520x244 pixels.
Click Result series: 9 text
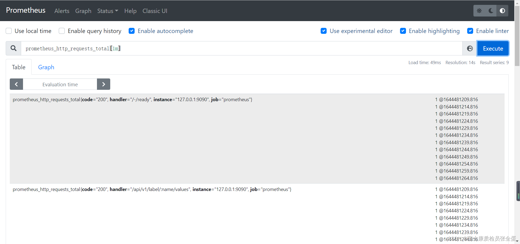click(x=494, y=62)
